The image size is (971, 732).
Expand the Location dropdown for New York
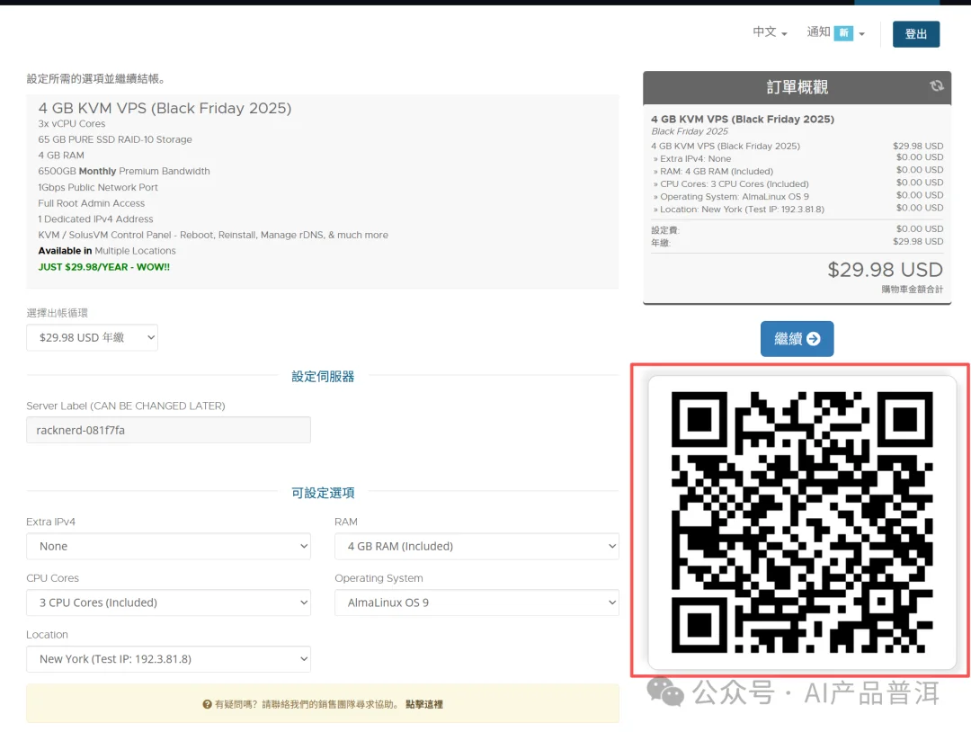(168, 659)
